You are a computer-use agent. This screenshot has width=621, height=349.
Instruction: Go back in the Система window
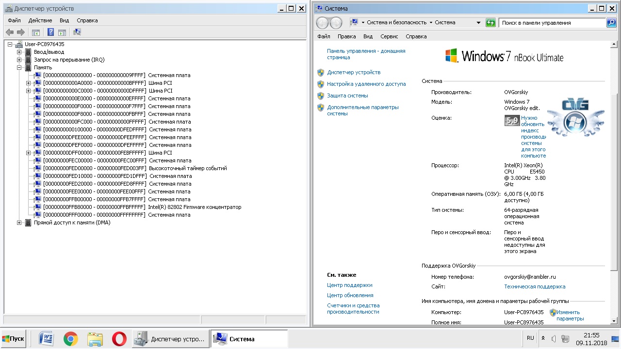click(323, 23)
